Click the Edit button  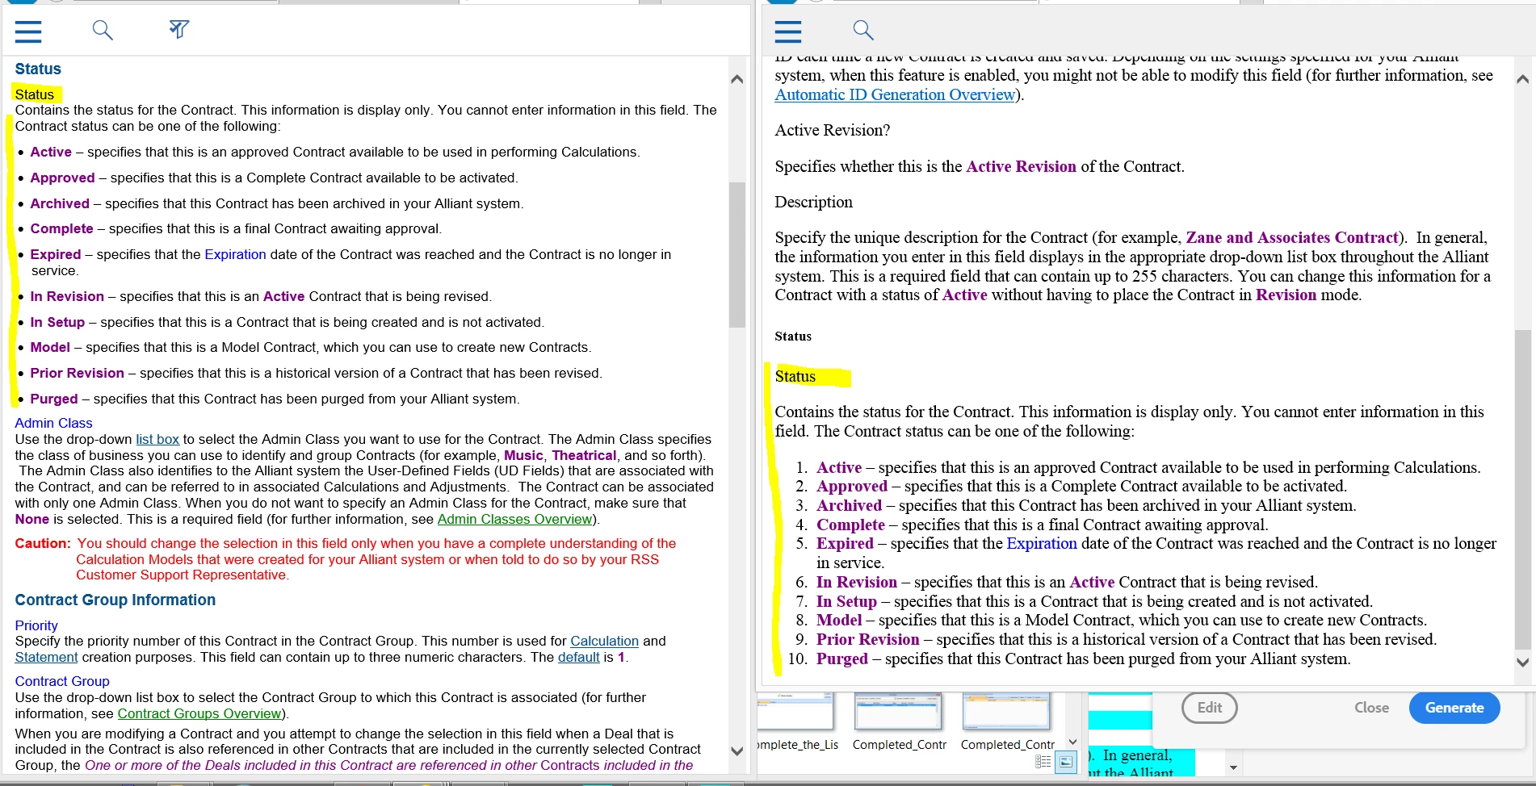tap(1209, 708)
